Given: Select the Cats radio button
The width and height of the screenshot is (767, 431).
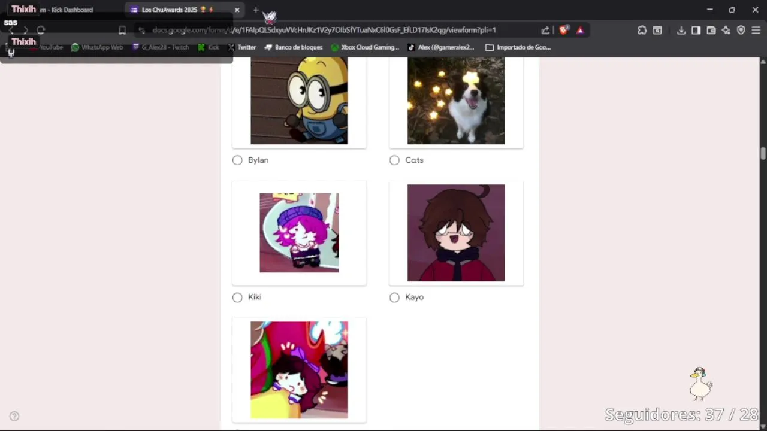Looking at the screenshot, I should pos(394,160).
